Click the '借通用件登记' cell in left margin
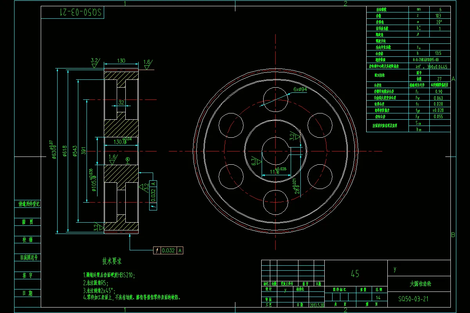470x313 pixels. pos(27,204)
